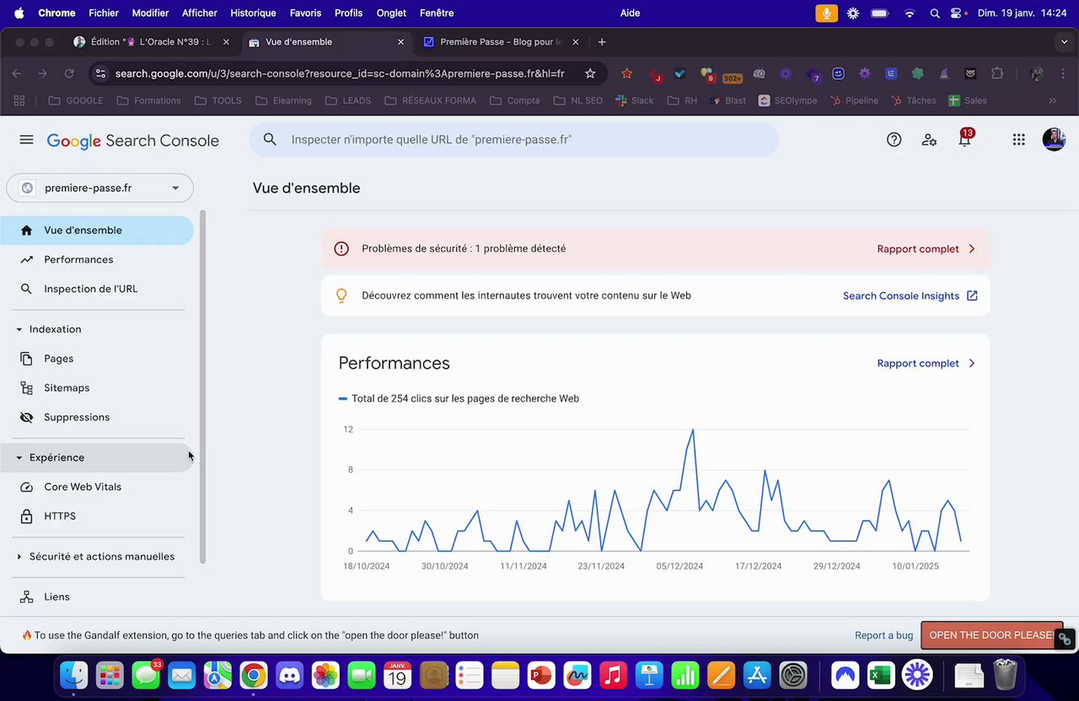Image resolution: width=1079 pixels, height=701 pixels.
Task: Open the notifications bell with 13 alerts
Action: point(964,139)
